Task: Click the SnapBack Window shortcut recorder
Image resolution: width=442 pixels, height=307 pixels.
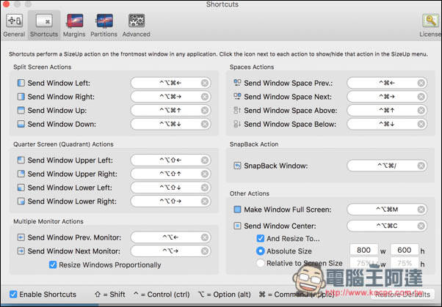Action: coord(387,166)
